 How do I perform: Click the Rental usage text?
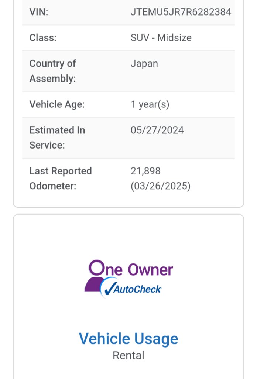(128, 355)
